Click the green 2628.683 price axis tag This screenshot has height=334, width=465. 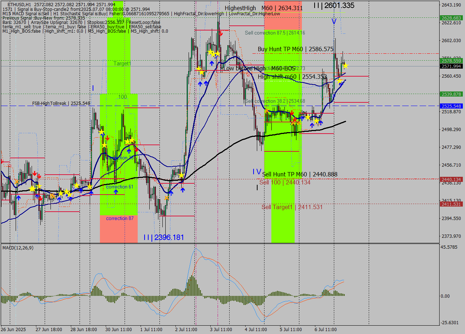point(451,18)
